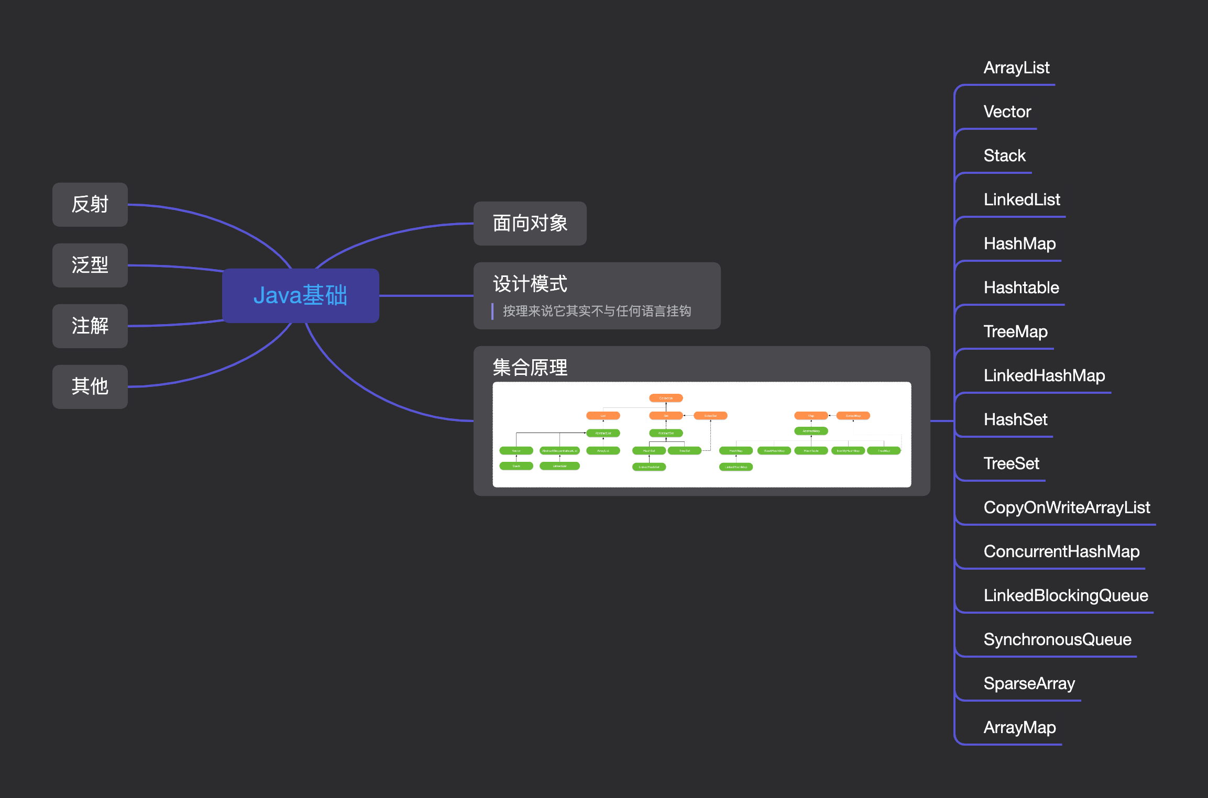Select the 设计模式 topic title
The image size is (1208, 798).
click(x=530, y=284)
